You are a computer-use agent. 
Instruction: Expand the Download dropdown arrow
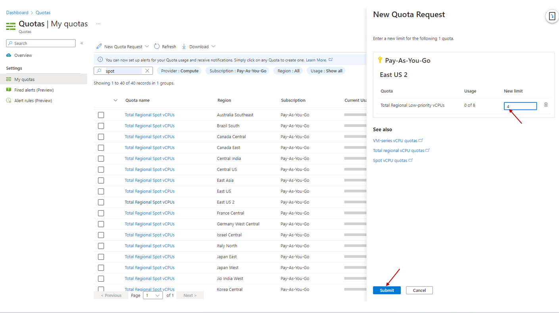pos(213,46)
